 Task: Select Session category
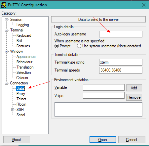[x=16, y=20]
